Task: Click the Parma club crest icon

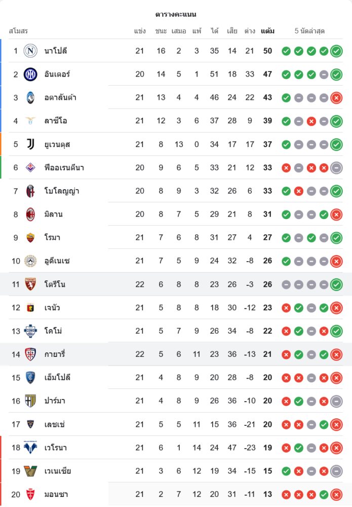Action: [x=30, y=401]
